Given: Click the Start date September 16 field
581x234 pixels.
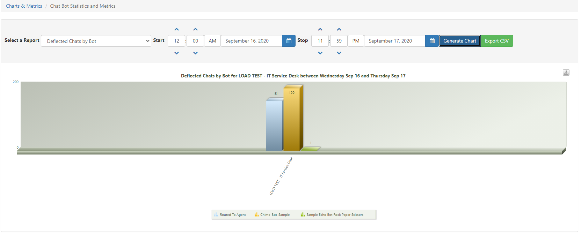Looking at the screenshot, I should tap(251, 41).
